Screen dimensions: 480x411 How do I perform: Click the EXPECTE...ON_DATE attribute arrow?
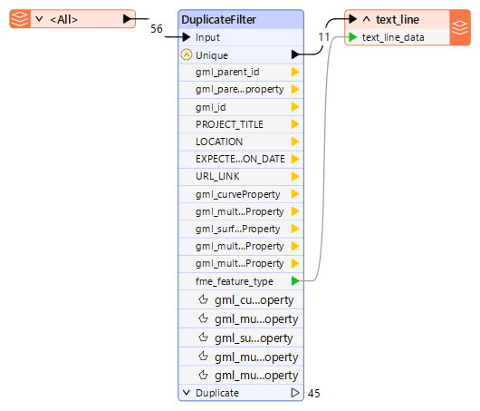(x=295, y=159)
